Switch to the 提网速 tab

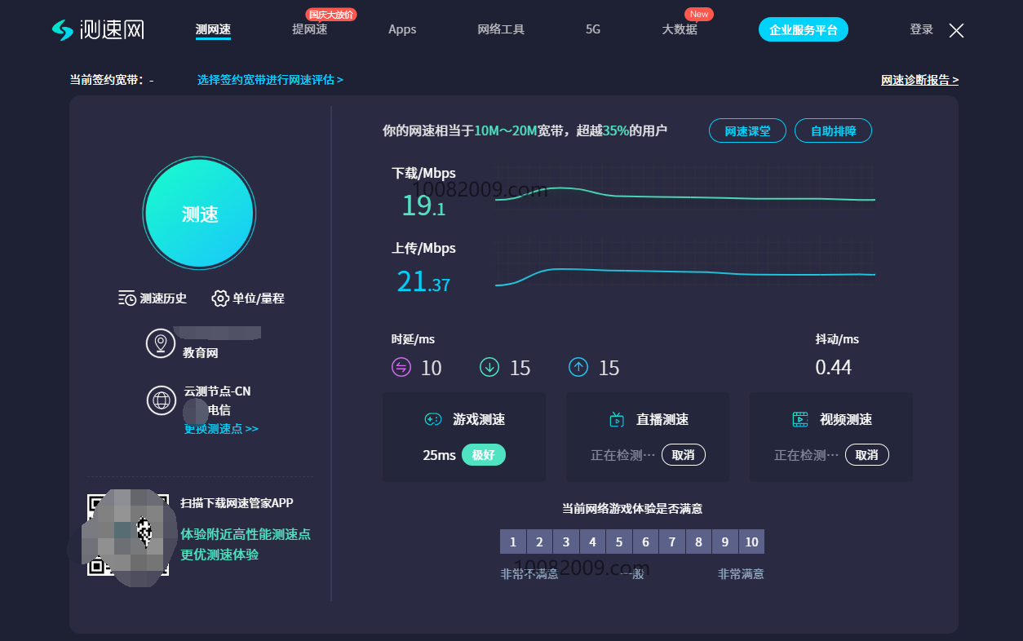pyautogui.click(x=309, y=29)
